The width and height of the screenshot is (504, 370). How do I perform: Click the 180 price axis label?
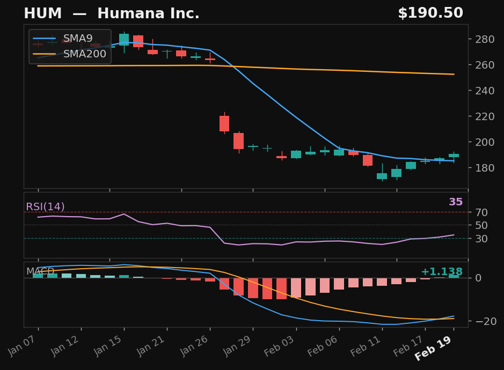point(485,168)
